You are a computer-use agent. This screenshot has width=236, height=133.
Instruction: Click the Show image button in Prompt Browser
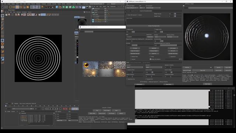pos(107,110)
